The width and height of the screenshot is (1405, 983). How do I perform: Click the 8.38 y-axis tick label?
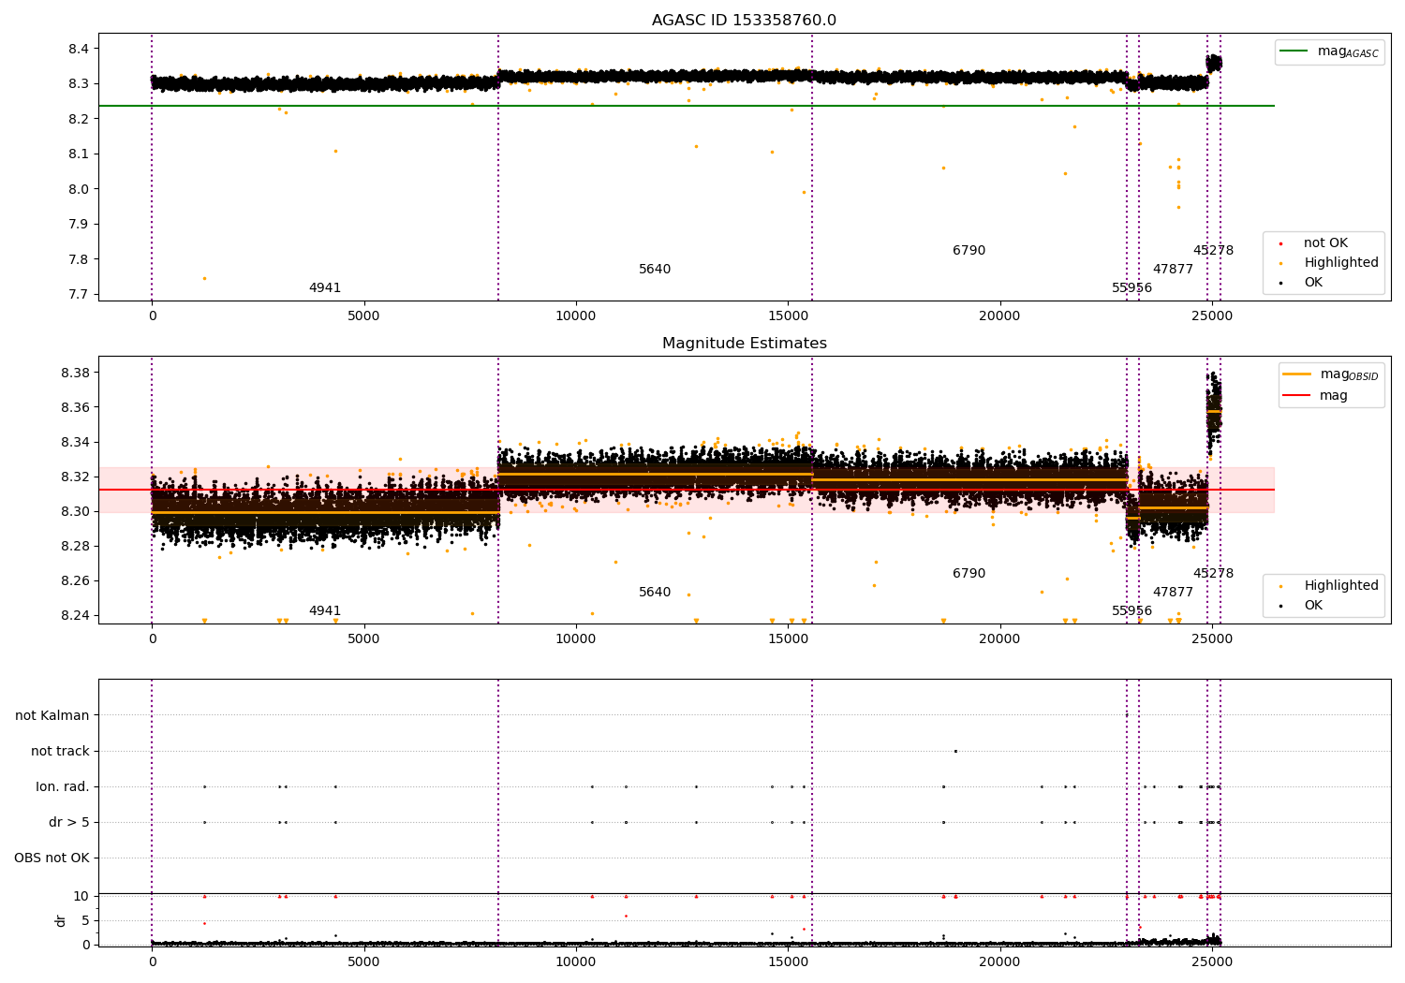coord(73,373)
